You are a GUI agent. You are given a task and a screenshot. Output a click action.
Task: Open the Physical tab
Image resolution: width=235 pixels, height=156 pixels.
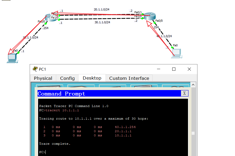(x=43, y=78)
